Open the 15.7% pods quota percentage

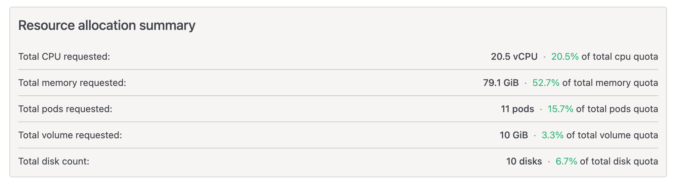(x=560, y=109)
